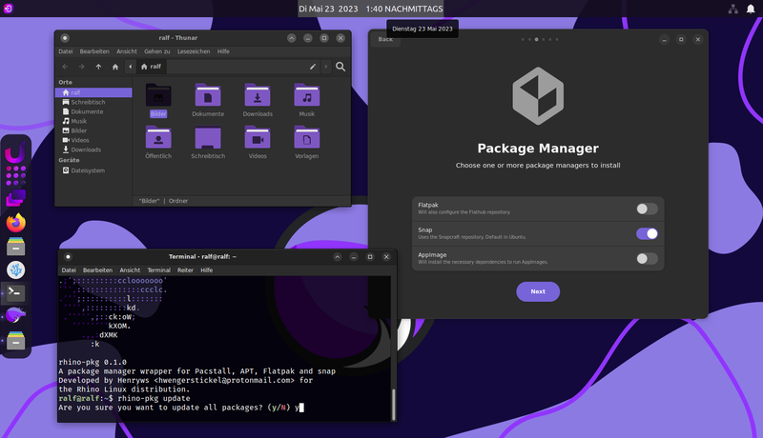Open the terminal icon in the dock
Screen dimensions: 763x438
[15, 293]
